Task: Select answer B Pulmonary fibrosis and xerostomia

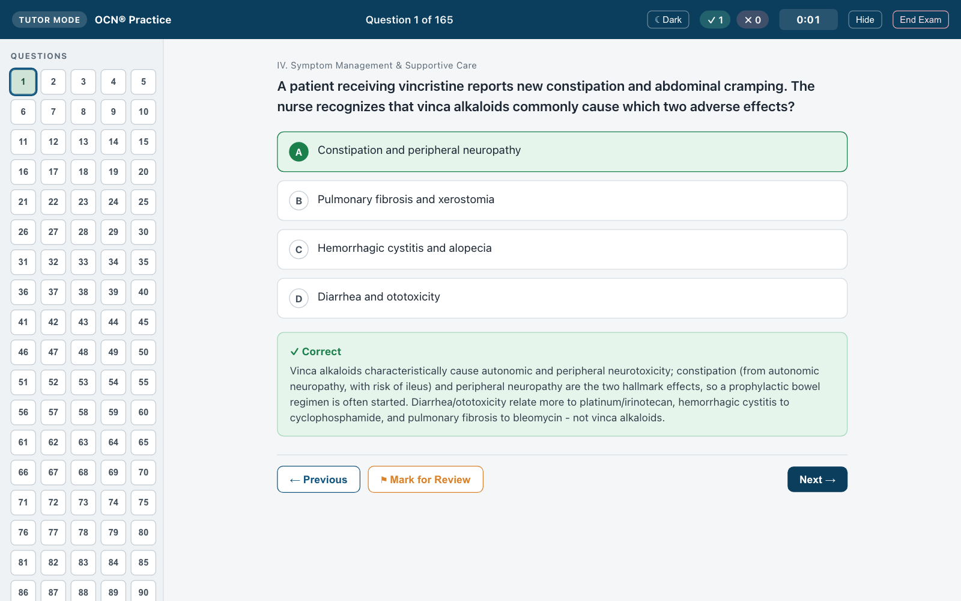Action: [562, 201]
